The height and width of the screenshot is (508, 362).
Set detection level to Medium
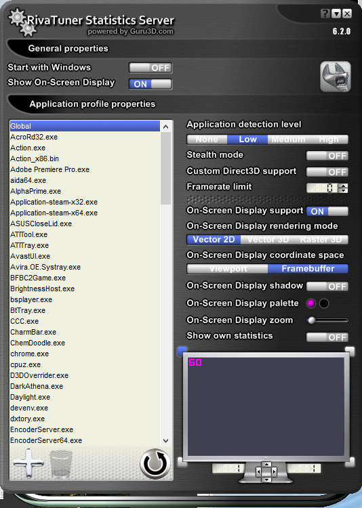coord(288,140)
